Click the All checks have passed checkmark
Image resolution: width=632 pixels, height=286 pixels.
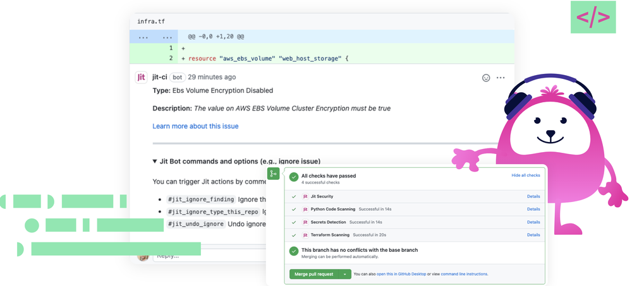294,176
